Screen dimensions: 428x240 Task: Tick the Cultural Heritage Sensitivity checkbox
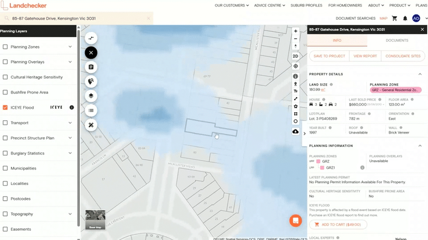point(5,77)
